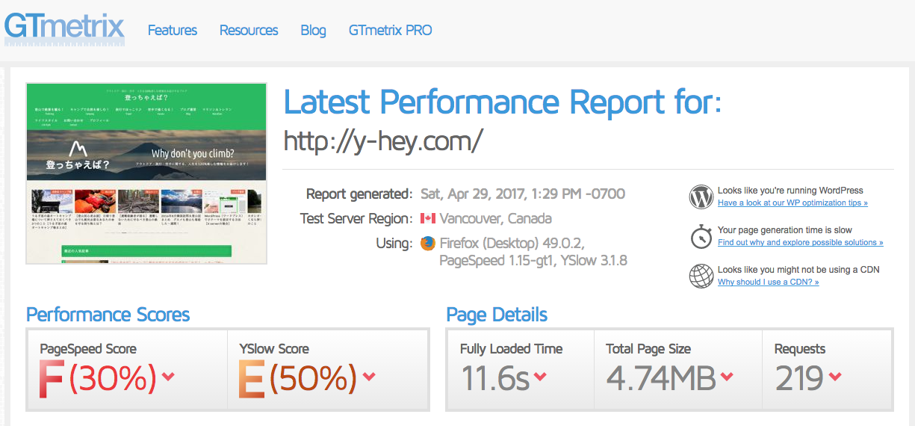Click the Firefox browser icon
The image size is (915, 426).
tap(428, 244)
